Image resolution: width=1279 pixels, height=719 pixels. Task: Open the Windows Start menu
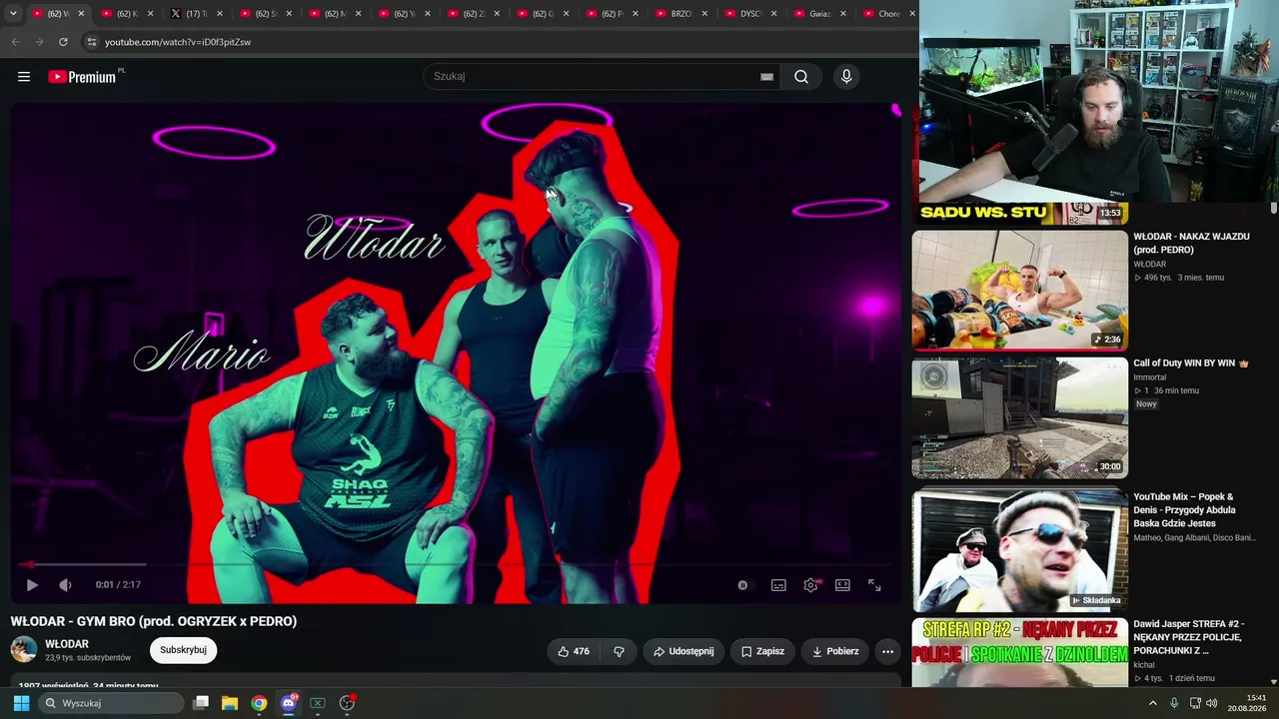pyautogui.click(x=21, y=703)
